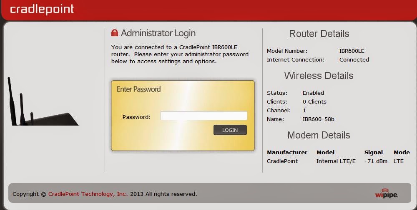
Task: Select the Model Number value IBR600LE
Action: pos(352,51)
